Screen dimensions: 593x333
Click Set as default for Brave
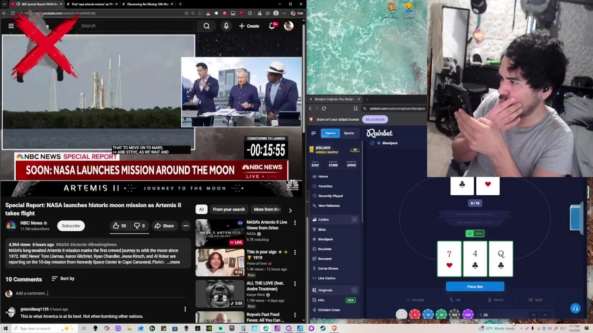pyautogui.click(x=375, y=119)
